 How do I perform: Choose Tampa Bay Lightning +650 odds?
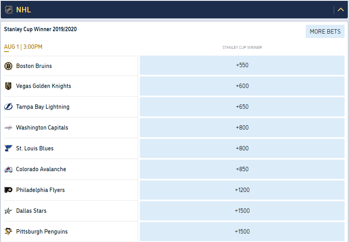tap(242, 107)
